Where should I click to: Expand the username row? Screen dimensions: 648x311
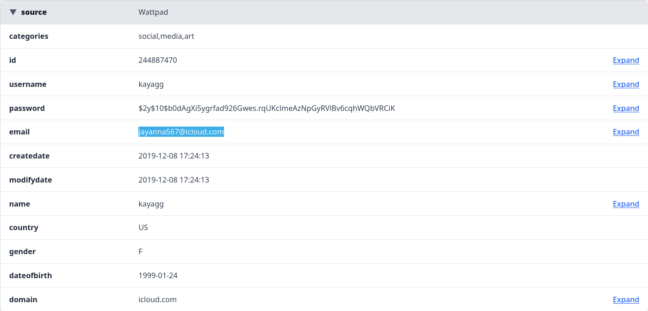[x=626, y=84]
